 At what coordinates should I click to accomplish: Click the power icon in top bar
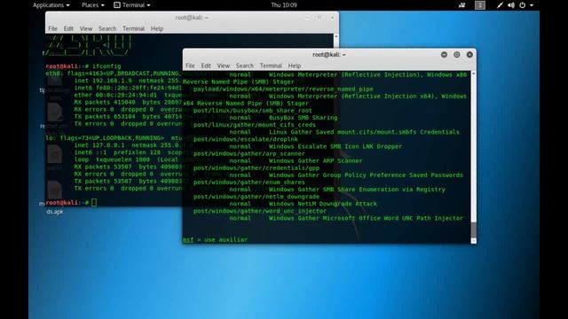[522, 5]
